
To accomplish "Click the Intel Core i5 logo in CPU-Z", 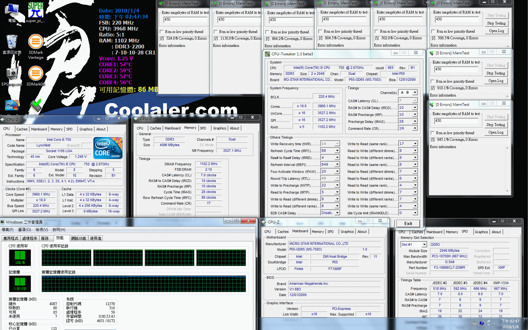I will [108, 148].
